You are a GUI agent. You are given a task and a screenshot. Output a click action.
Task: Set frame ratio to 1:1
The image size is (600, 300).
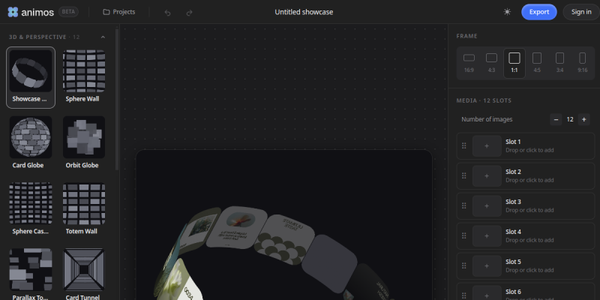[514, 63]
